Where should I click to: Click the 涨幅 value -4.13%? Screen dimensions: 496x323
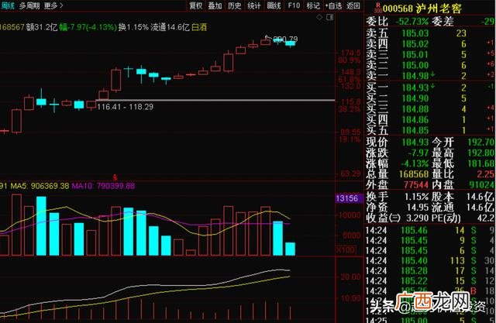point(415,163)
